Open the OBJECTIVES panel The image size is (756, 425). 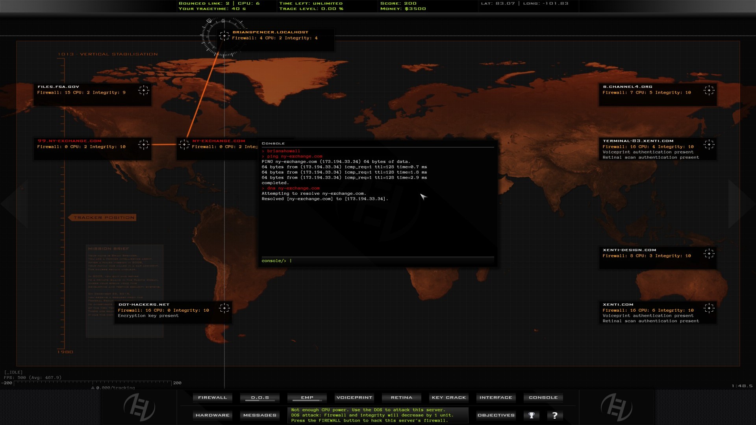(496, 415)
